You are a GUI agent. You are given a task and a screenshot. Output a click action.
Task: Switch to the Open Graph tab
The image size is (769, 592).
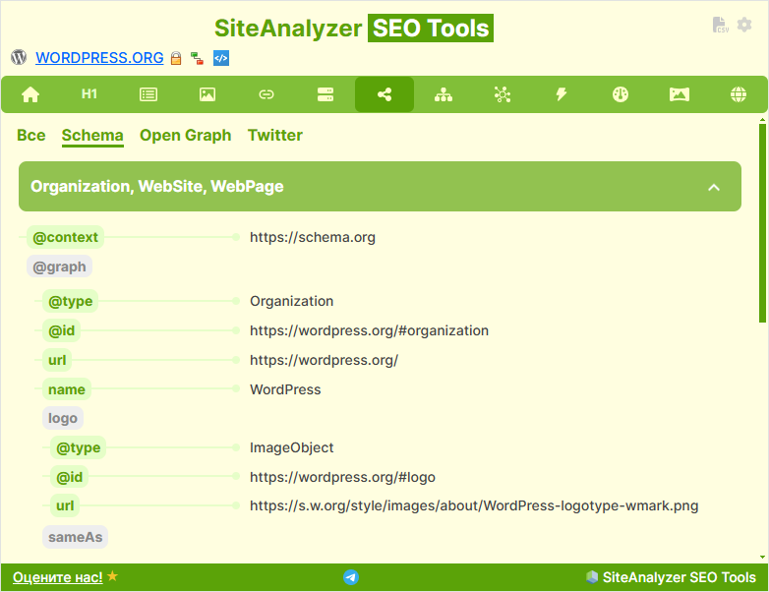coord(186,136)
